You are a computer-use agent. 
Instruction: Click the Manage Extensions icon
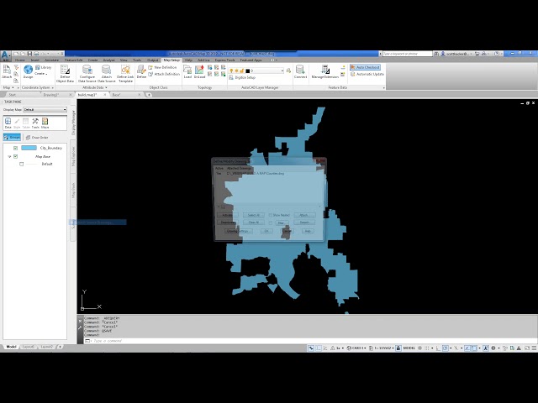(x=325, y=72)
